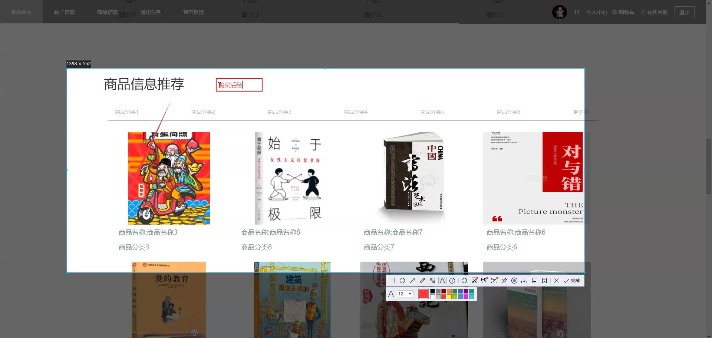Switch to the 商品分类3 tab

tap(279, 112)
